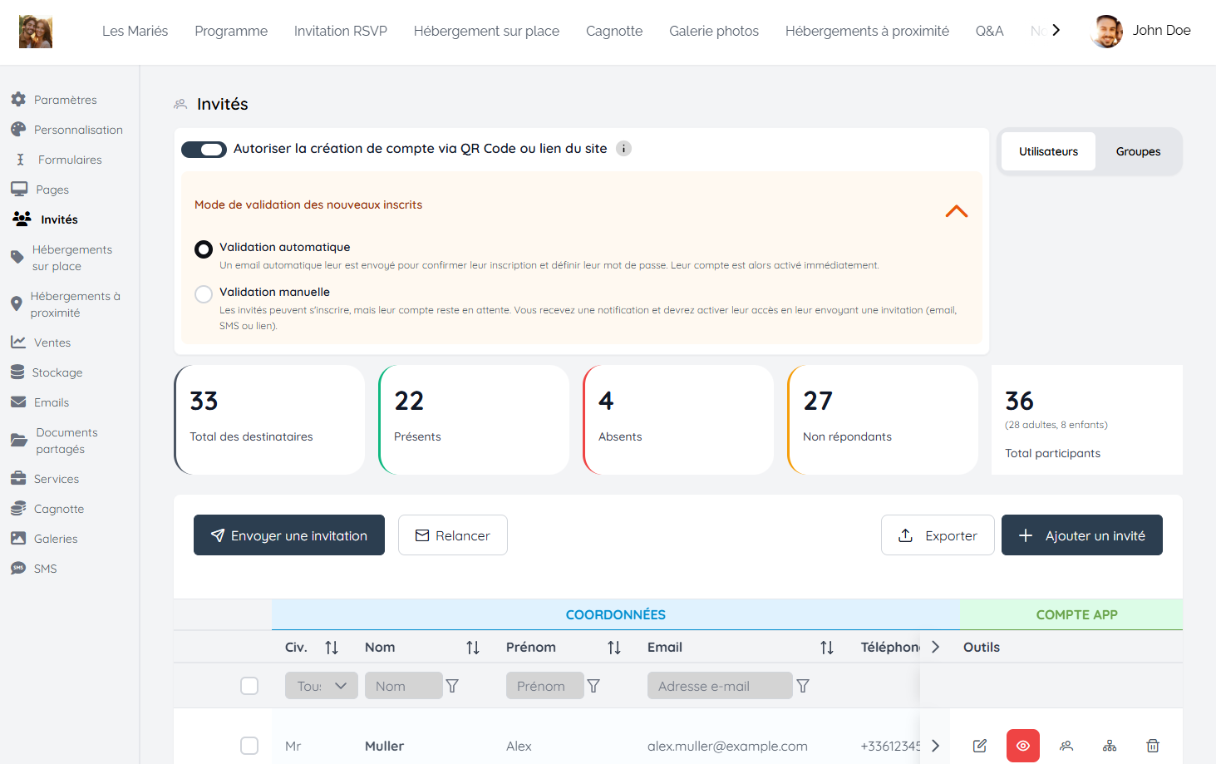Open Galerie photos page tab
Viewport: 1216px width, 764px height.
point(714,31)
